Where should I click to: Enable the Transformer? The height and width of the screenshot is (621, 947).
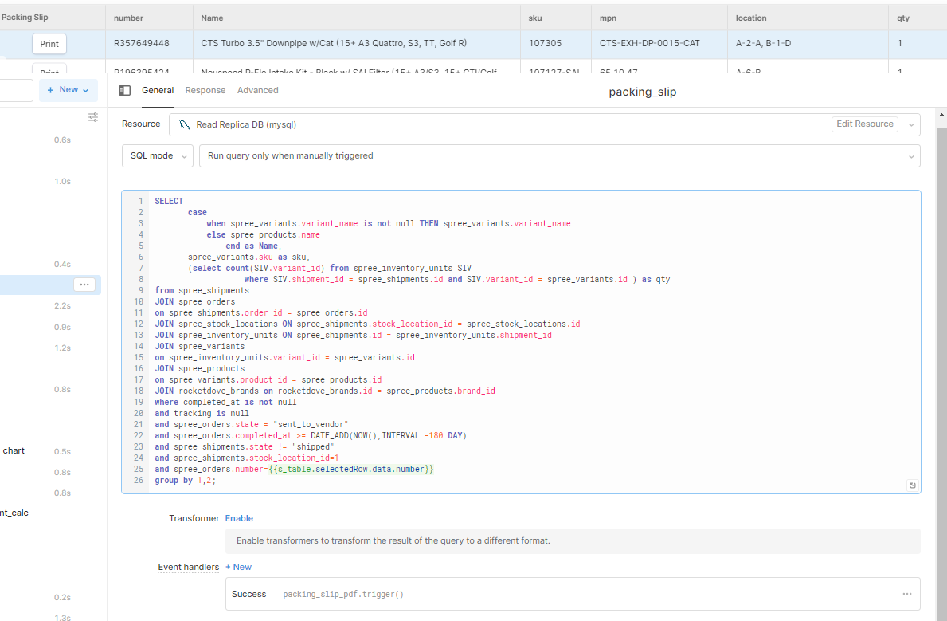pyautogui.click(x=239, y=518)
